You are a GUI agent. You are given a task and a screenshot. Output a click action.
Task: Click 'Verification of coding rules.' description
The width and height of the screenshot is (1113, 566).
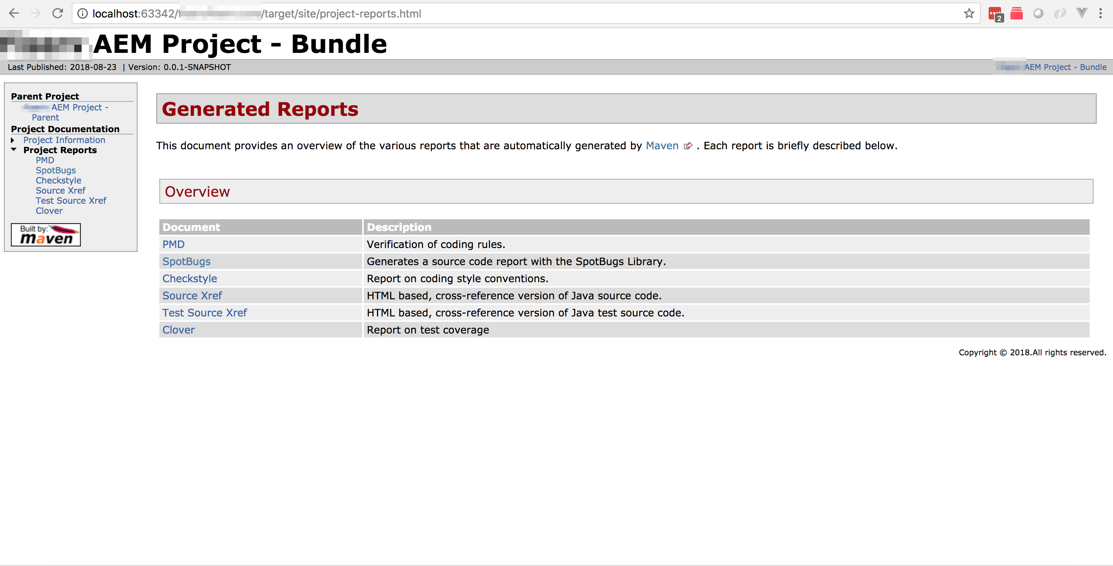(x=436, y=245)
